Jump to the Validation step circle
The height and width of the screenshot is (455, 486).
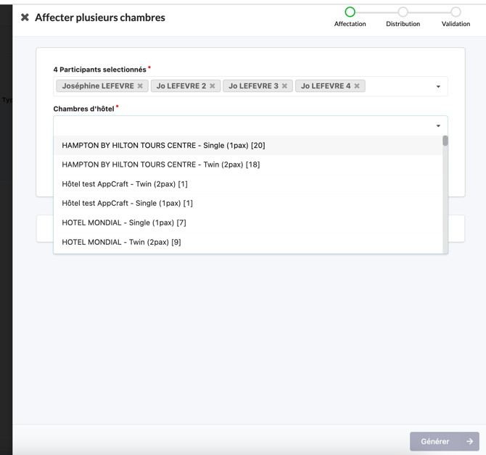click(x=456, y=12)
